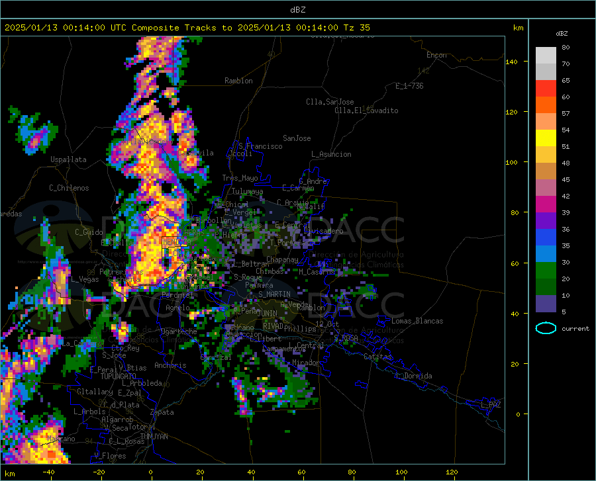Screen dimensions: 596x481
Task: Click the L_Asuncion map label
Action: [331, 154]
